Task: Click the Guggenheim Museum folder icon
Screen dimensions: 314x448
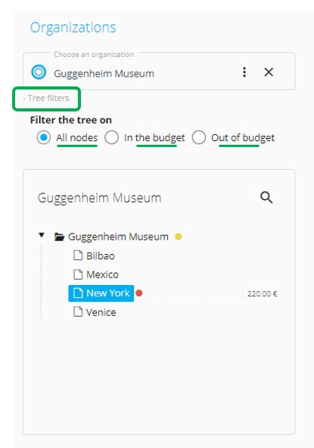Action: coord(59,237)
